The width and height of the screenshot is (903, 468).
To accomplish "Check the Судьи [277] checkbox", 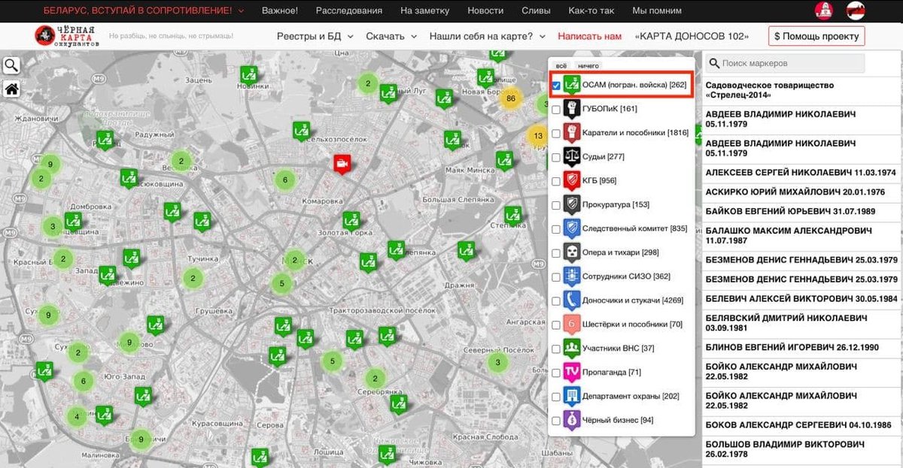I will tap(556, 158).
